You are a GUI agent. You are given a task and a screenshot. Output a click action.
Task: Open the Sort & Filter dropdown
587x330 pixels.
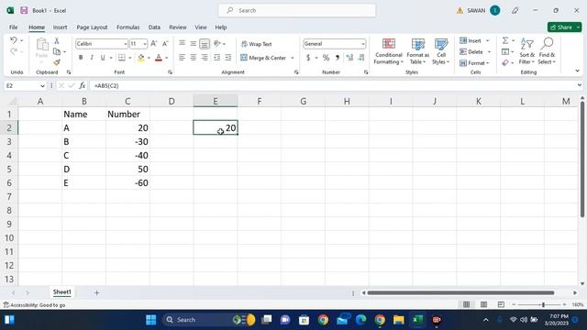526,51
